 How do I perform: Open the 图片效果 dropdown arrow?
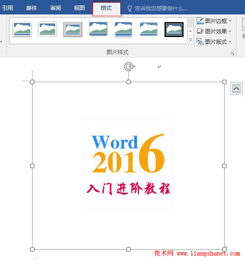point(230,31)
